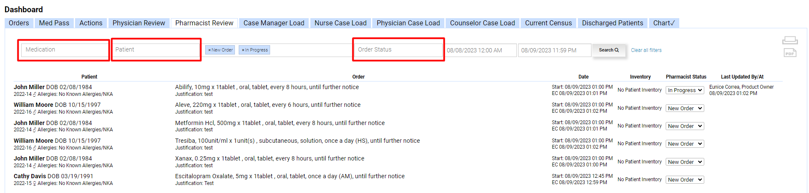Open the status dropdown for the Tresiba order
Image resolution: width=809 pixels, height=193 pixels.
click(684, 144)
